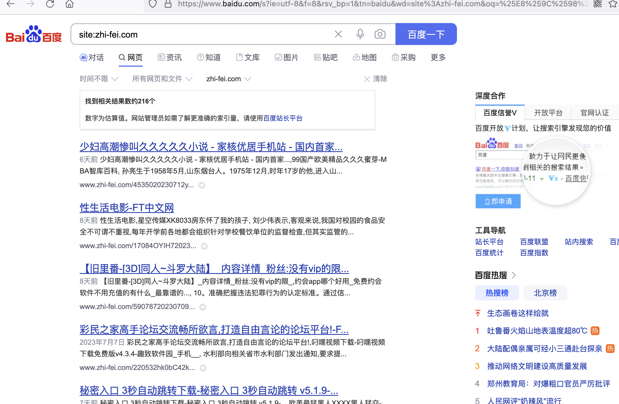Click the 百度一下 search button
Image resolution: width=619 pixels, height=404 pixels.
click(x=426, y=34)
